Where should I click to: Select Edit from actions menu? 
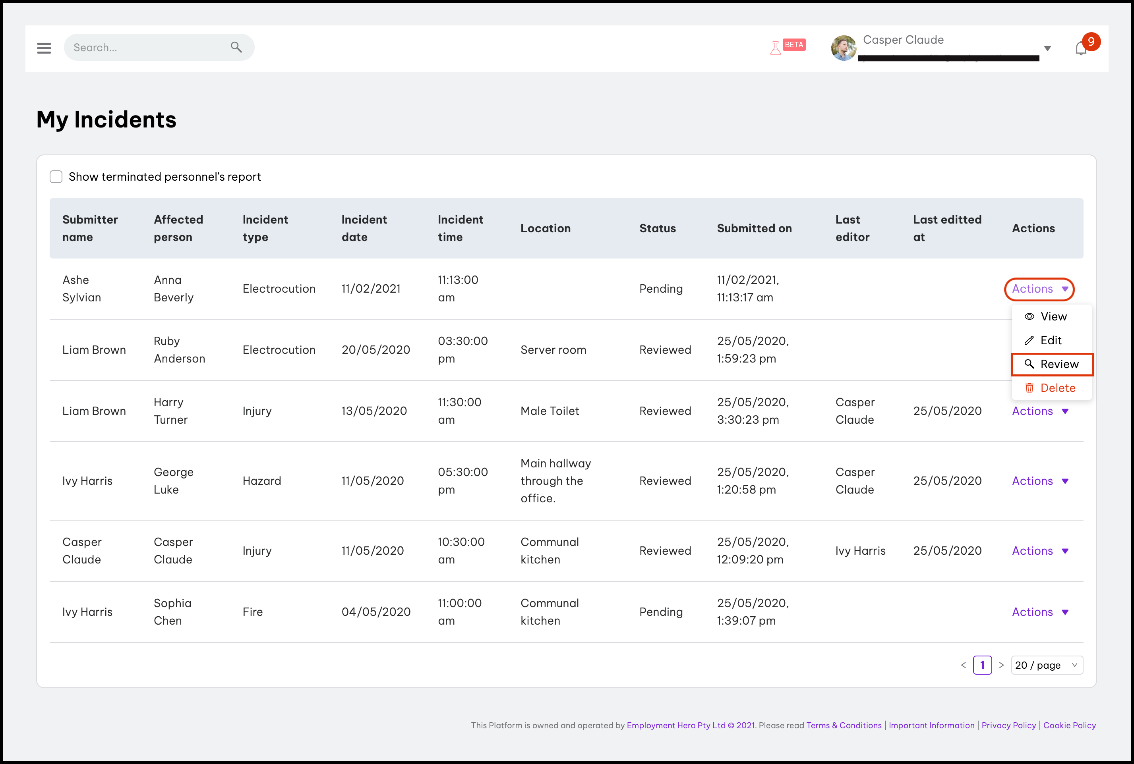1050,341
